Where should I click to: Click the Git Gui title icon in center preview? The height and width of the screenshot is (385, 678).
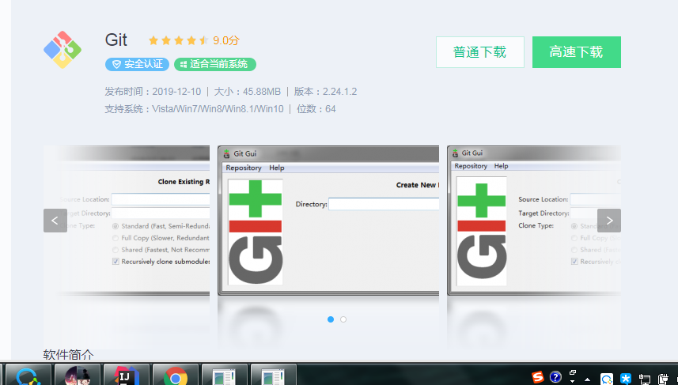(226, 154)
